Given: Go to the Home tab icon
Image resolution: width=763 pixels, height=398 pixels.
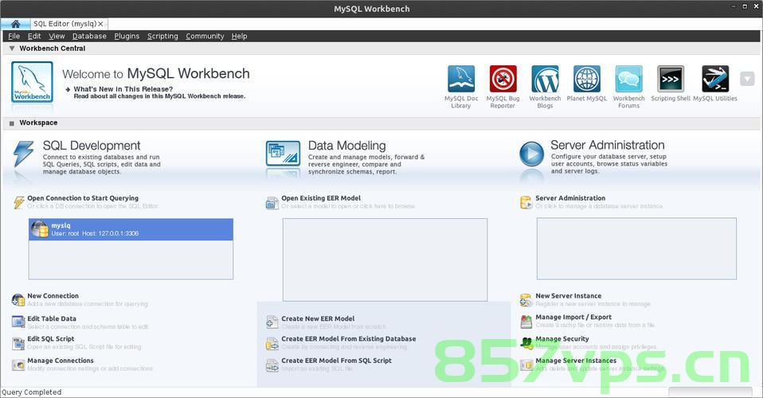Looking at the screenshot, I should 15,24.
